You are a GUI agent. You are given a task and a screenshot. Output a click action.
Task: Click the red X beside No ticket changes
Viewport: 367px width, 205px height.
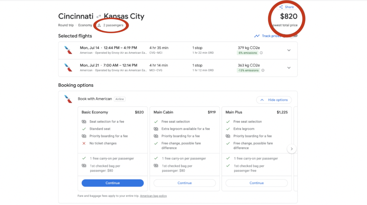point(84,143)
